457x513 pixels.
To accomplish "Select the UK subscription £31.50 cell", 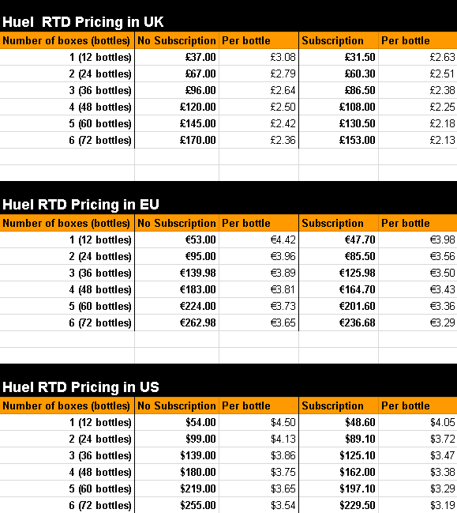I will (x=339, y=57).
